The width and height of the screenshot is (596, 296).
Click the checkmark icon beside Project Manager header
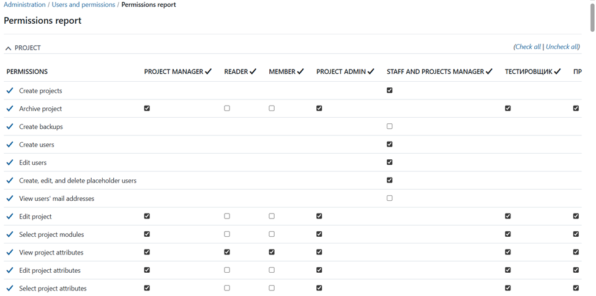tap(208, 71)
